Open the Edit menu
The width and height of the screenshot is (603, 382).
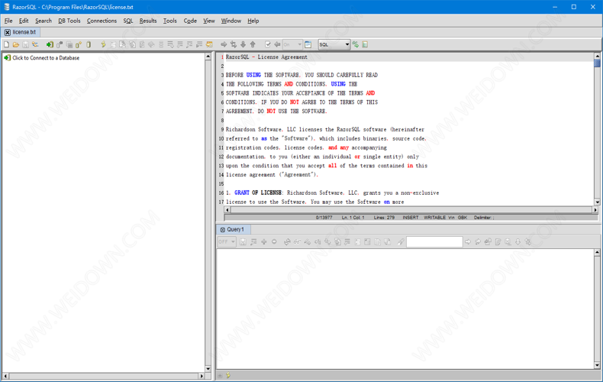point(24,21)
